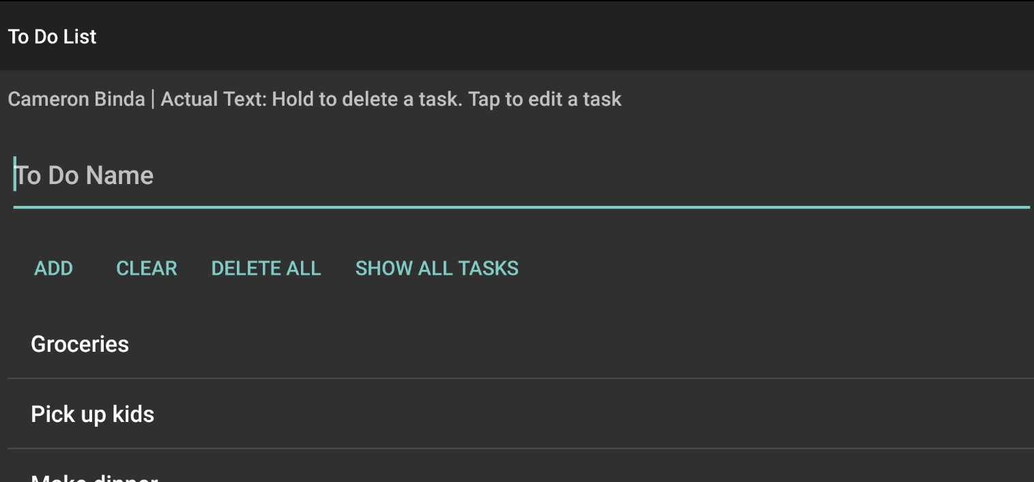
Task: Tap the Pick up kids task
Action: pyautogui.click(x=93, y=415)
